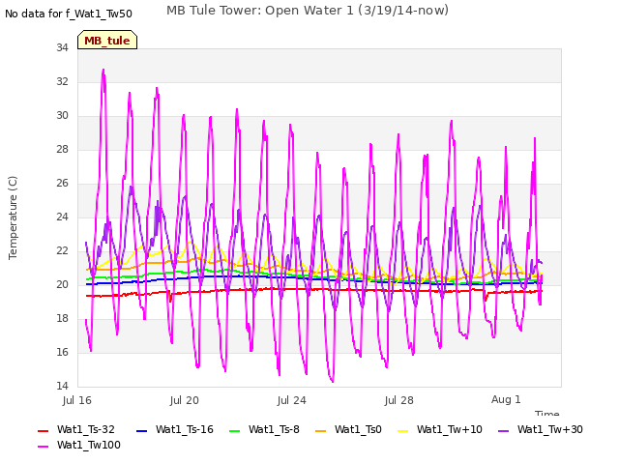Toggle the Wat1_Ts-32 legend entry
The width and height of the screenshot is (619, 464).
coord(76,429)
